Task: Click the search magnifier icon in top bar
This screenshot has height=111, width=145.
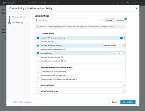Action: (x=117, y=3)
